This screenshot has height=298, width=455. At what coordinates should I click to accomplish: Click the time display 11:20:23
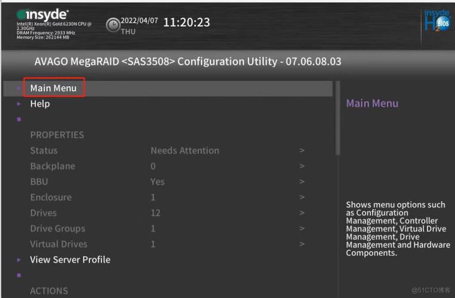tap(187, 23)
